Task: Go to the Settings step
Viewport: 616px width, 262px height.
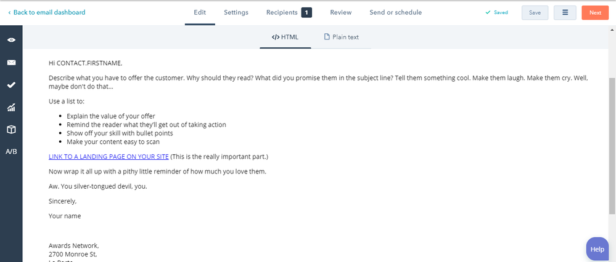Action: click(236, 12)
